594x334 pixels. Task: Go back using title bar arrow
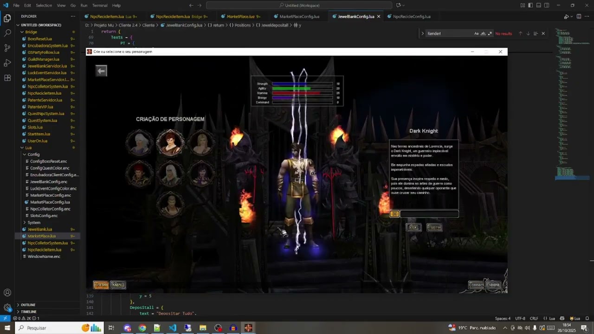point(191,6)
